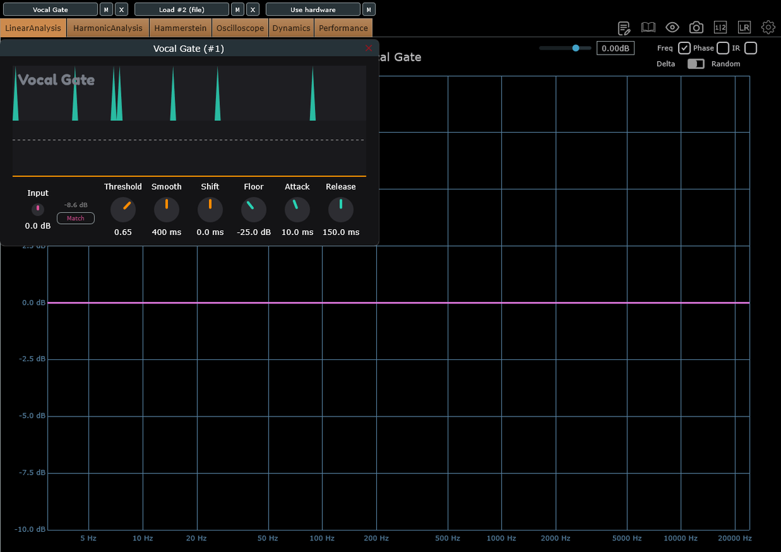Image resolution: width=781 pixels, height=552 pixels.
Task: Uncheck the Freq checkbox
Action: pos(684,48)
